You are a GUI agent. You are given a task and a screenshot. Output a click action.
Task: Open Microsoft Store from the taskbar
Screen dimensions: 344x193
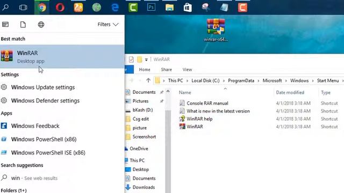coord(188,8)
